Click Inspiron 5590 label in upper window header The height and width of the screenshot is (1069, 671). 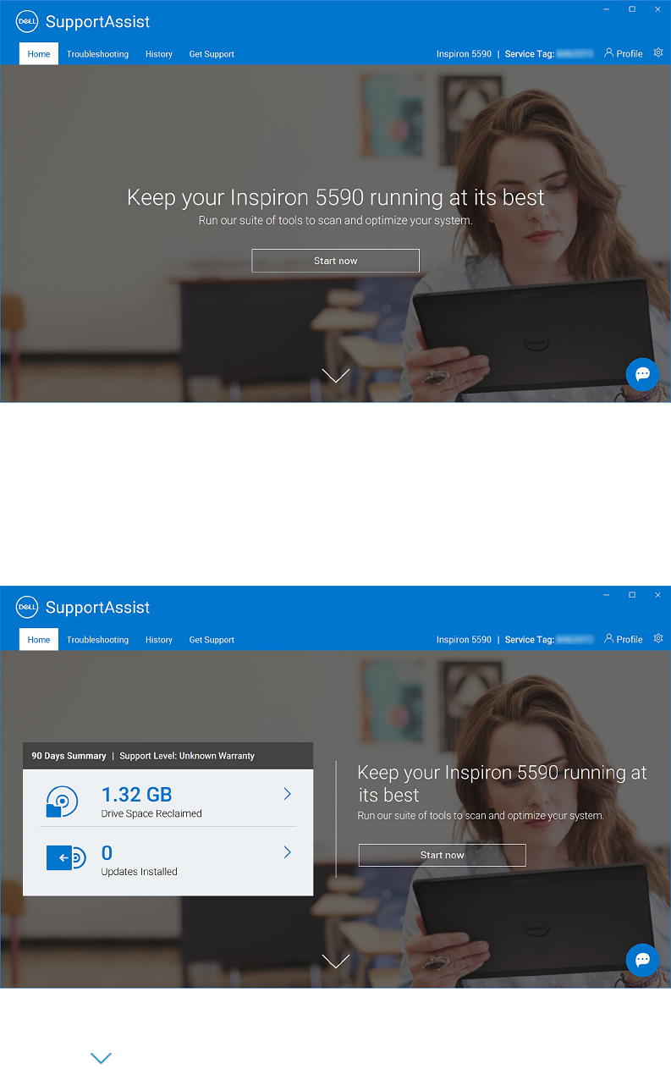coord(464,54)
